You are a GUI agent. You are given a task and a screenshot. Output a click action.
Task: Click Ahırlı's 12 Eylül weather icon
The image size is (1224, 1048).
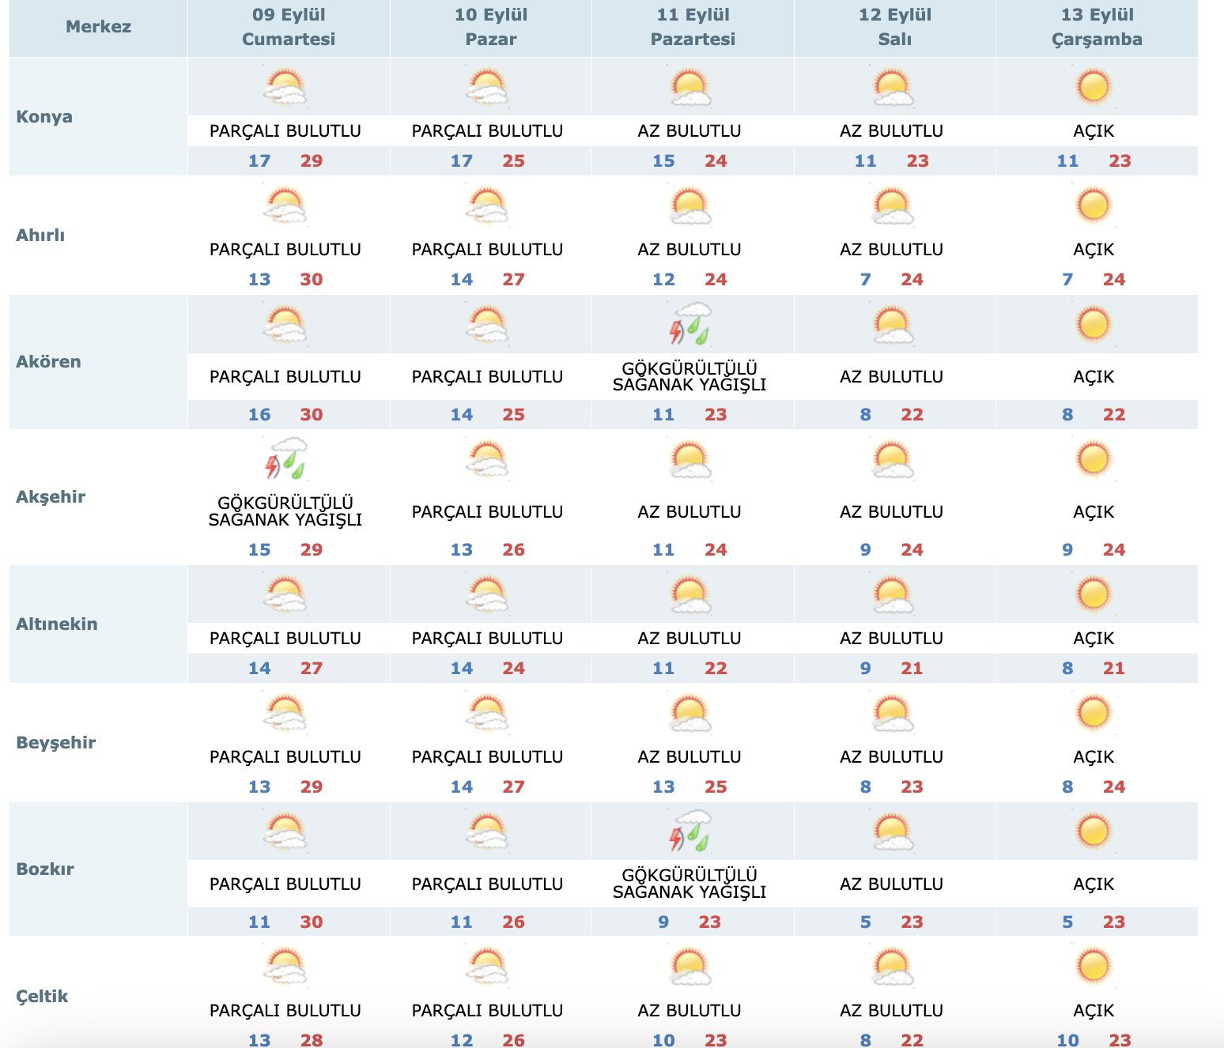[x=893, y=206]
